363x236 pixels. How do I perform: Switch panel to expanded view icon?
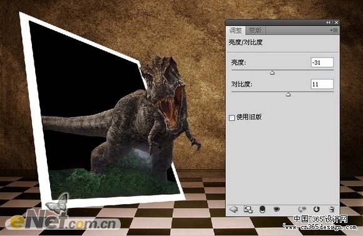coord(248,209)
